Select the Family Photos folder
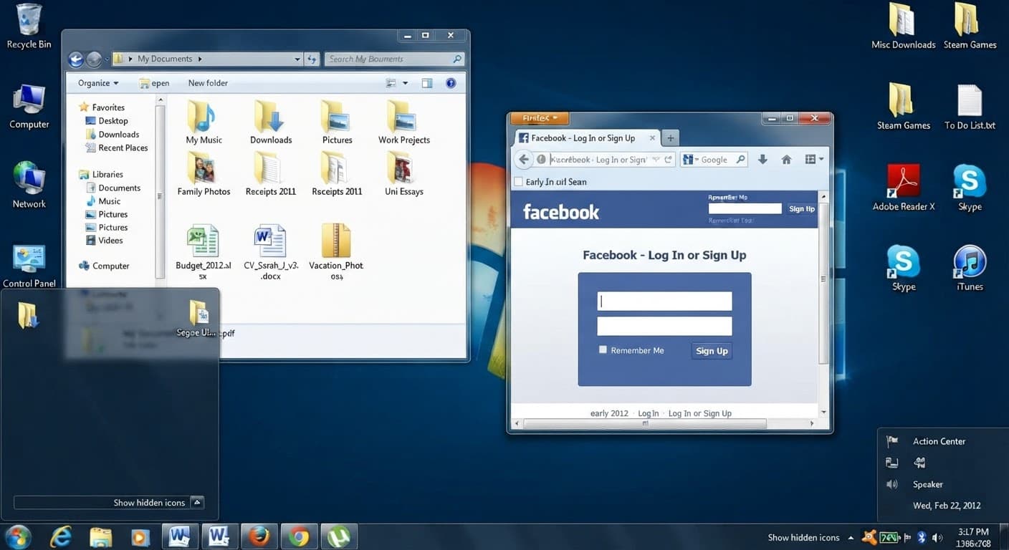The width and height of the screenshot is (1009, 550). point(204,174)
